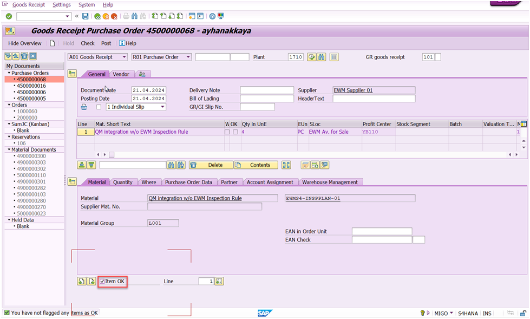Click the red Cancel icon in the toolbar

click(114, 16)
